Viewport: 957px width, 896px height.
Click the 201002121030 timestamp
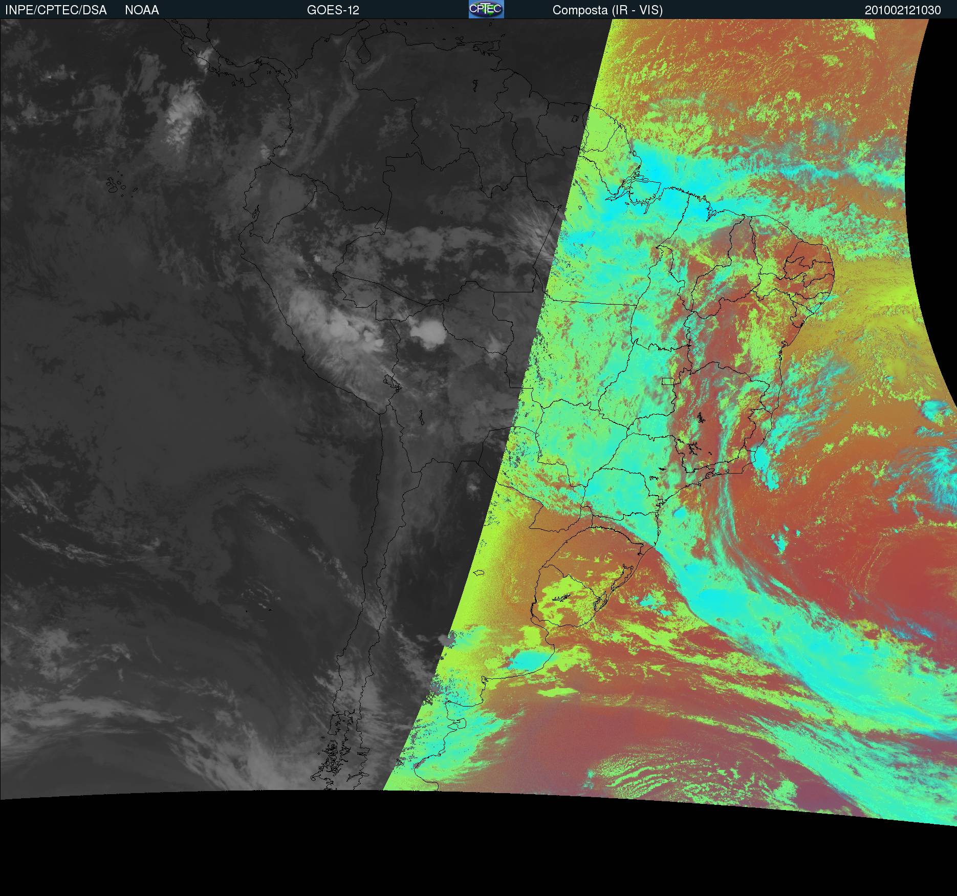pyautogui.click(x=902, y=10)
